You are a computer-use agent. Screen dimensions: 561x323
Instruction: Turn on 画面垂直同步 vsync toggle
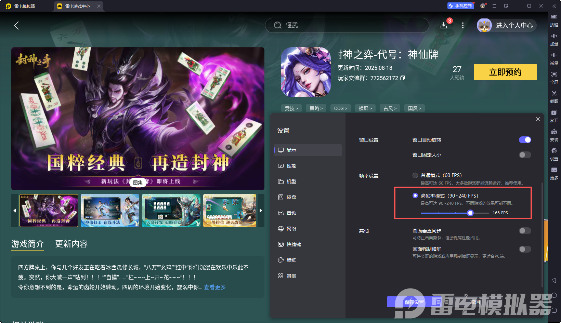pos(524,231)
